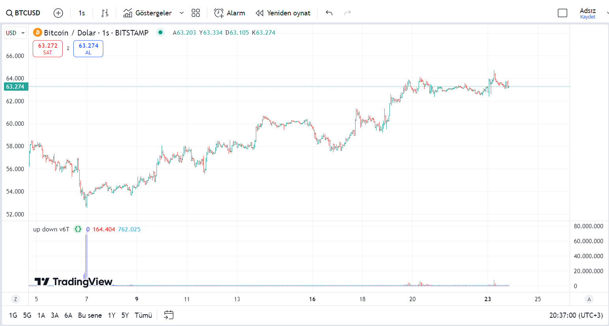Open the up down v6T source code icon
This screenshot has width=609, height=326.
pyautogui.click(x=78, y=229)
